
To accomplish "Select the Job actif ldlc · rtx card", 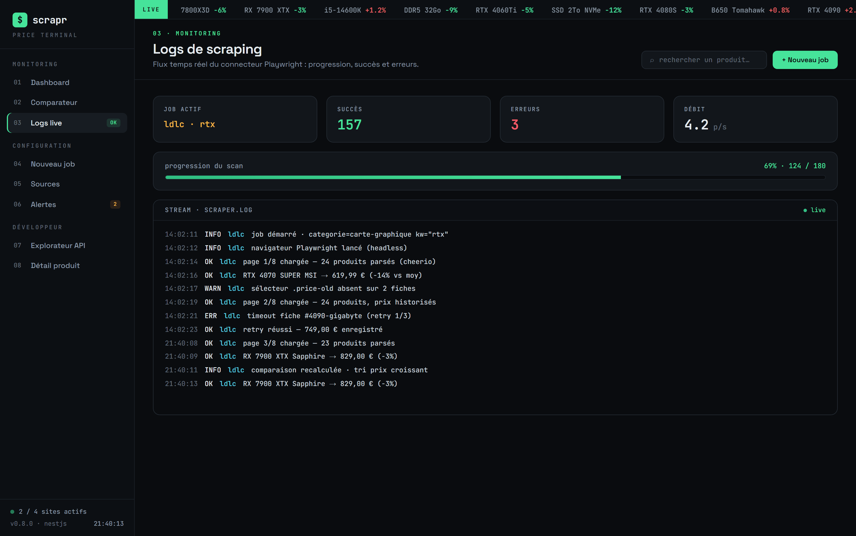I will [235, 119].
